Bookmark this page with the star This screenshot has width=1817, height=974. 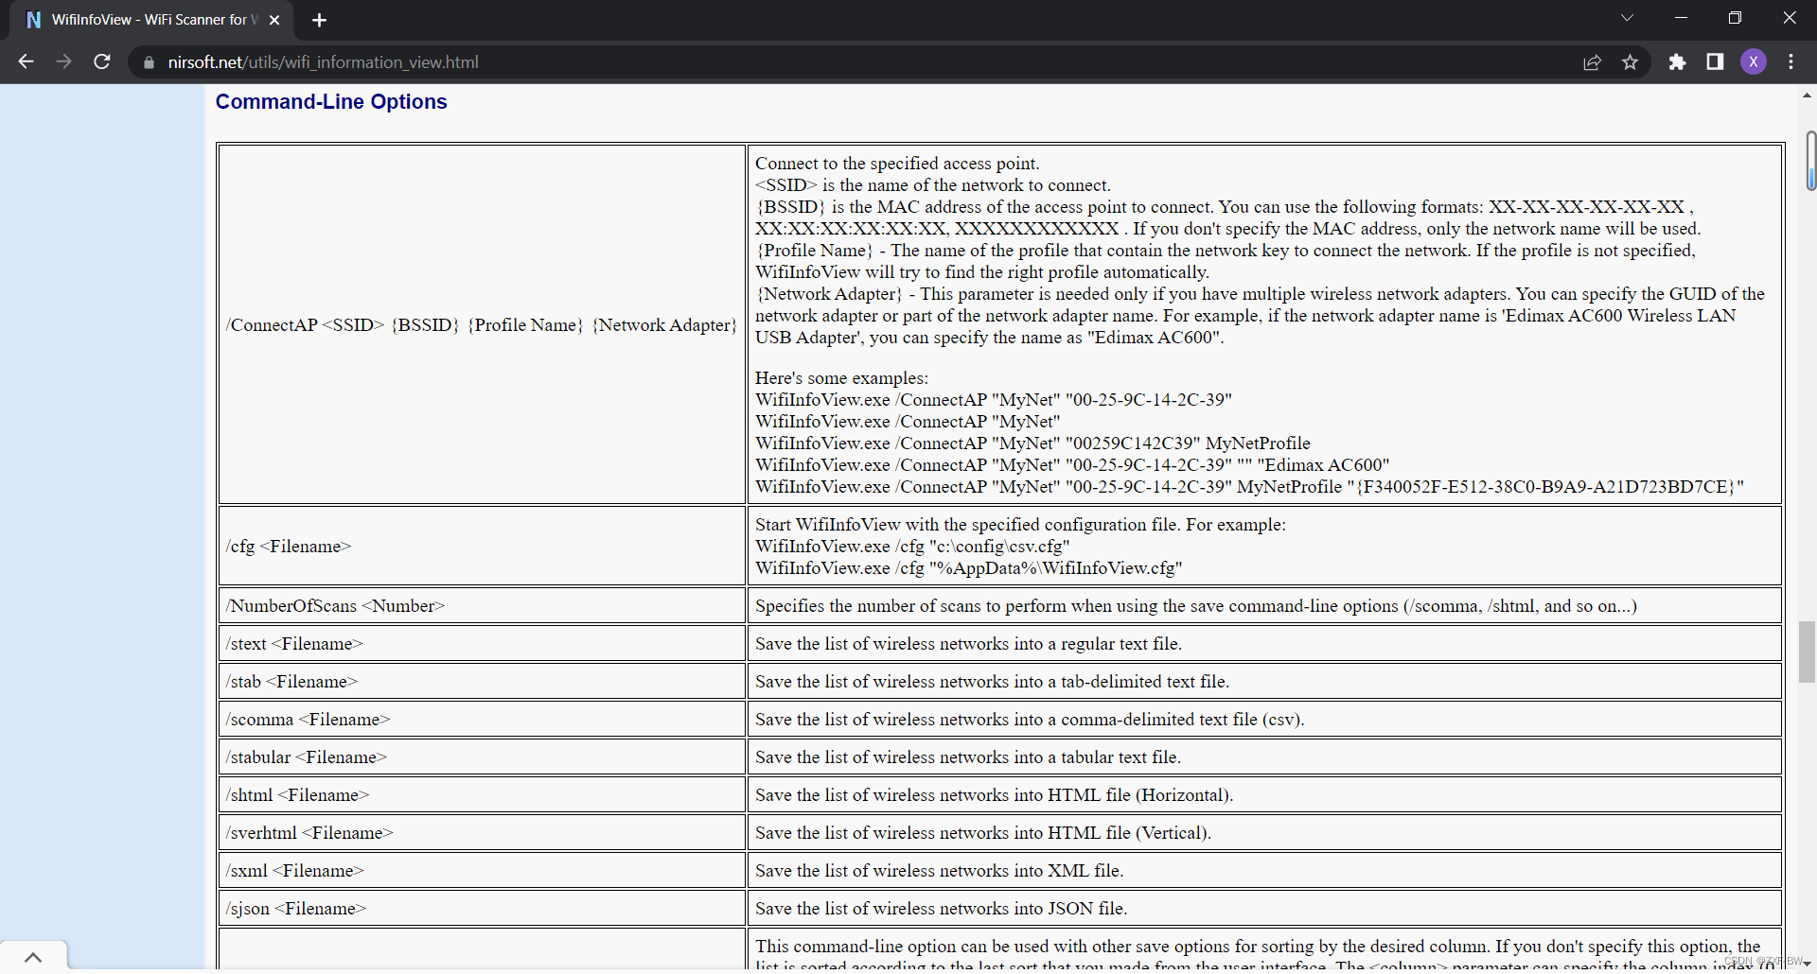(x=1630, y=62)
